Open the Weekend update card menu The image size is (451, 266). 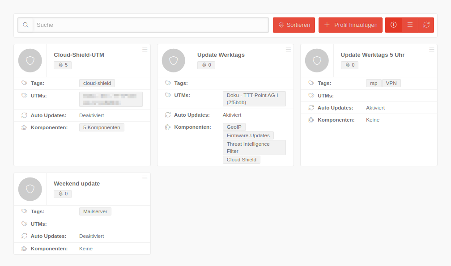(x=145, y=178)
